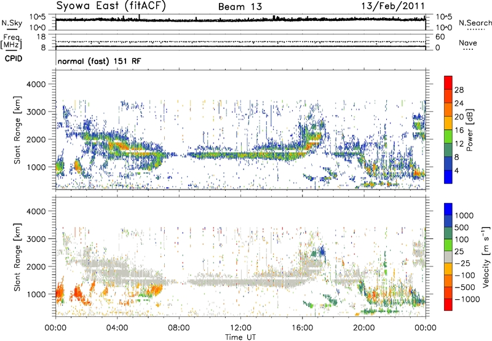Screen dimensions: 492x341
Task: Click the red top segment of power colorbar
Action: [448, 82]
